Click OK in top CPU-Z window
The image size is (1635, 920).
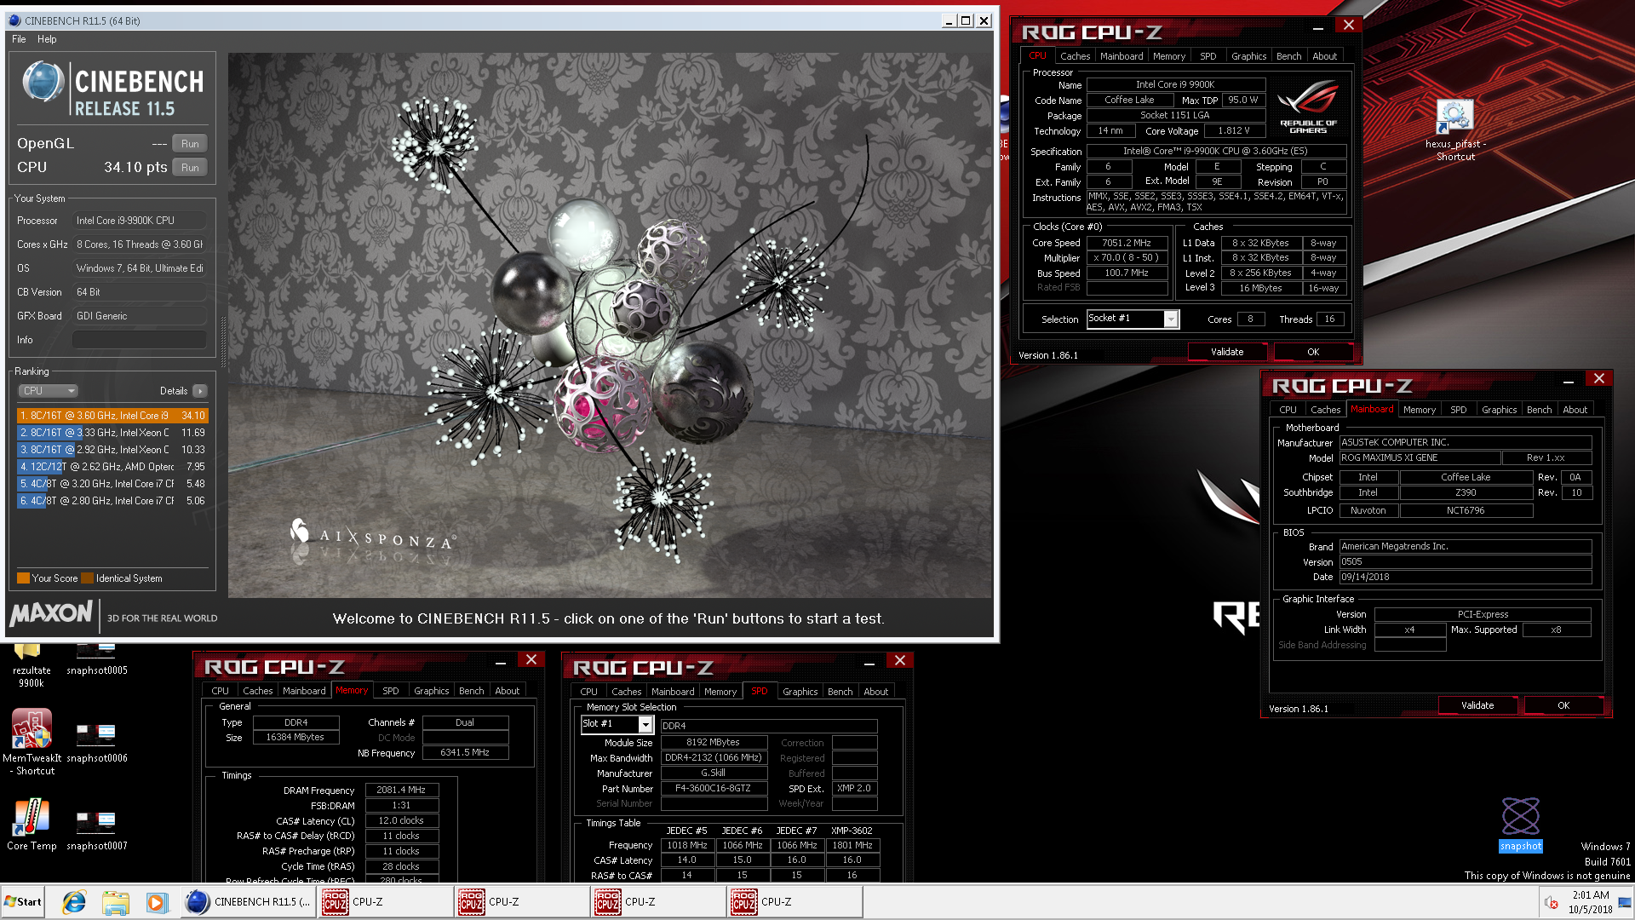pos(1313,352)
